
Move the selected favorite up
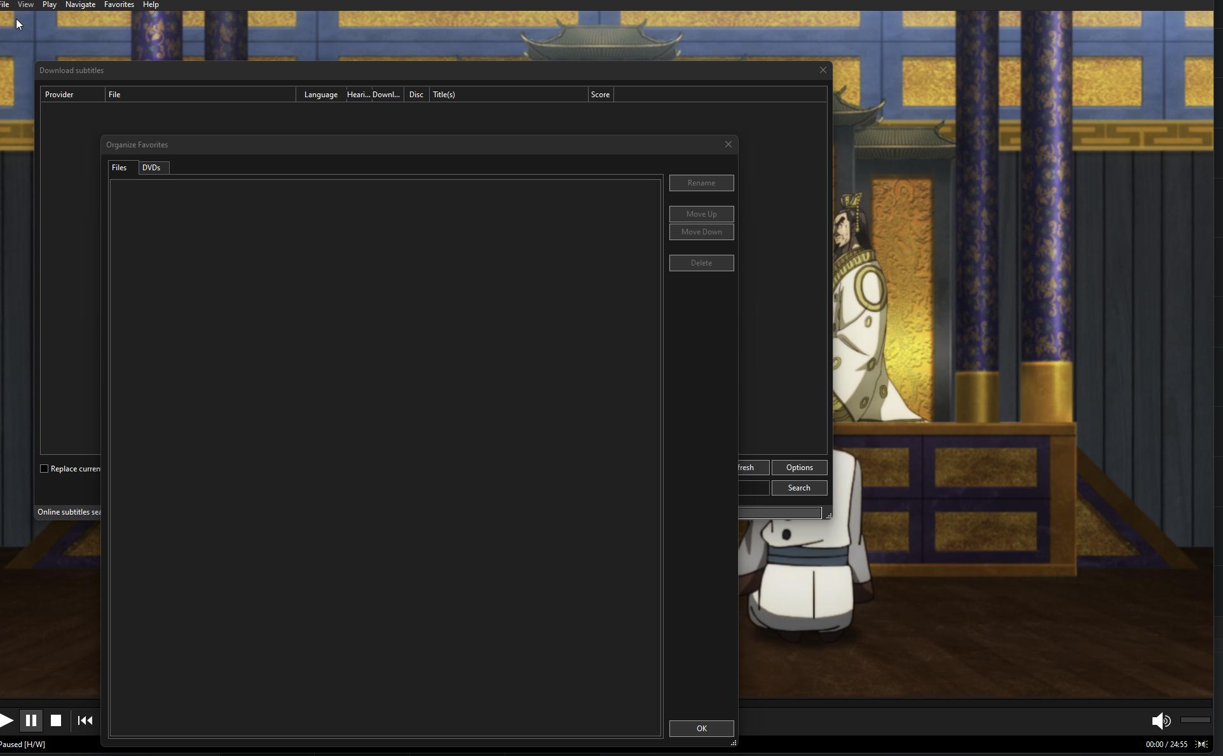point(700,214)
